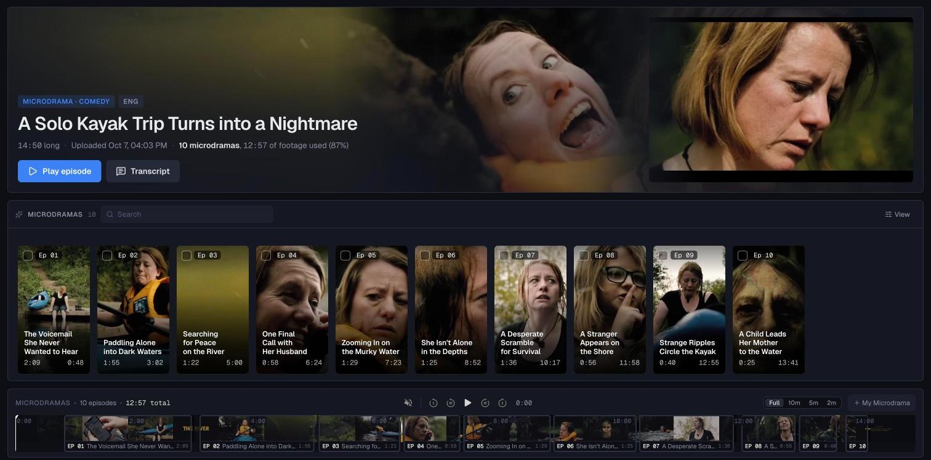The height and width of the screenshot is (460, 931).
Task: Select the EP 10 clip on the timeline
Action: (x=857, y=434)
